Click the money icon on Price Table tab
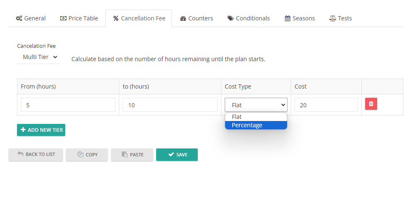Viewport: 410px width, 200px height. (x=63, y=18)
